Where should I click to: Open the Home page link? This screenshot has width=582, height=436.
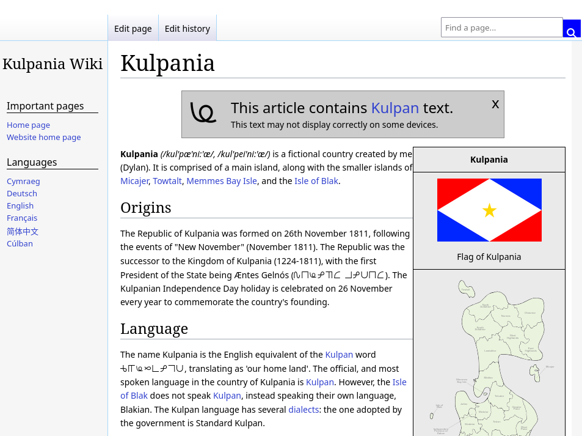pyautogui.click(x=28, y=125)
